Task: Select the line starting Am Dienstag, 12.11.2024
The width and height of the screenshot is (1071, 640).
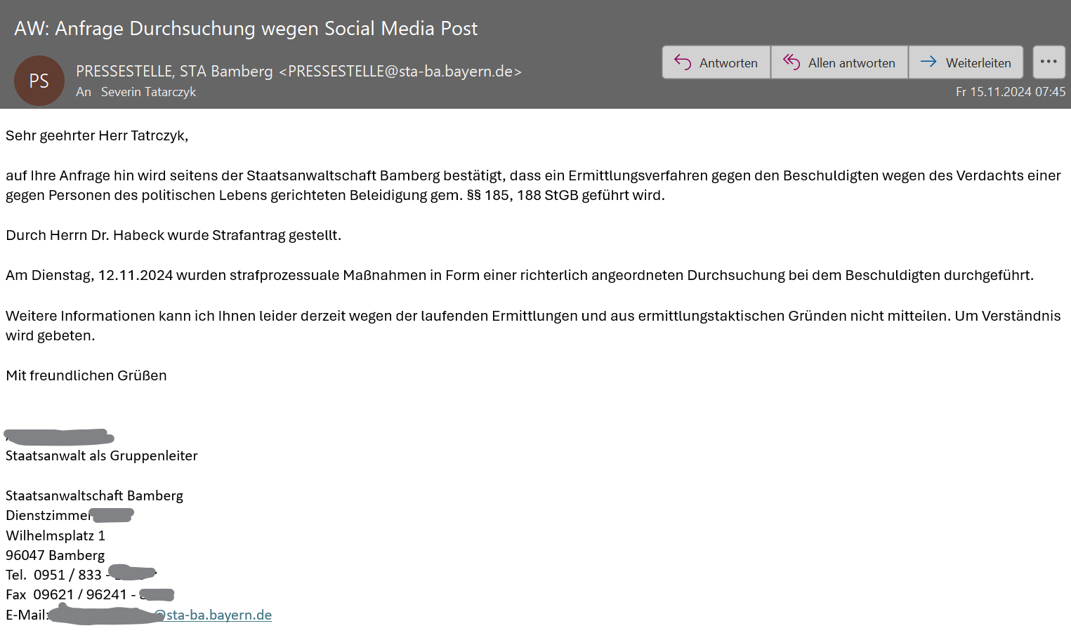Action: [520, 275]
